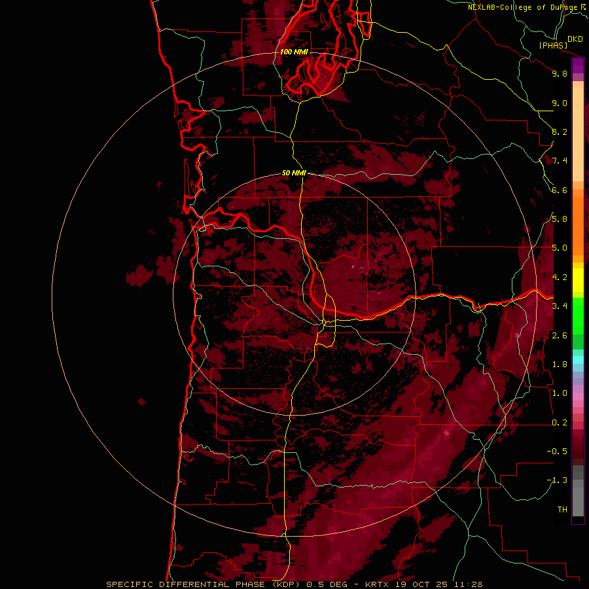Pick the gray color bar segment near TH
Screen dimensions: 589x589
click(x=578, y=502)
